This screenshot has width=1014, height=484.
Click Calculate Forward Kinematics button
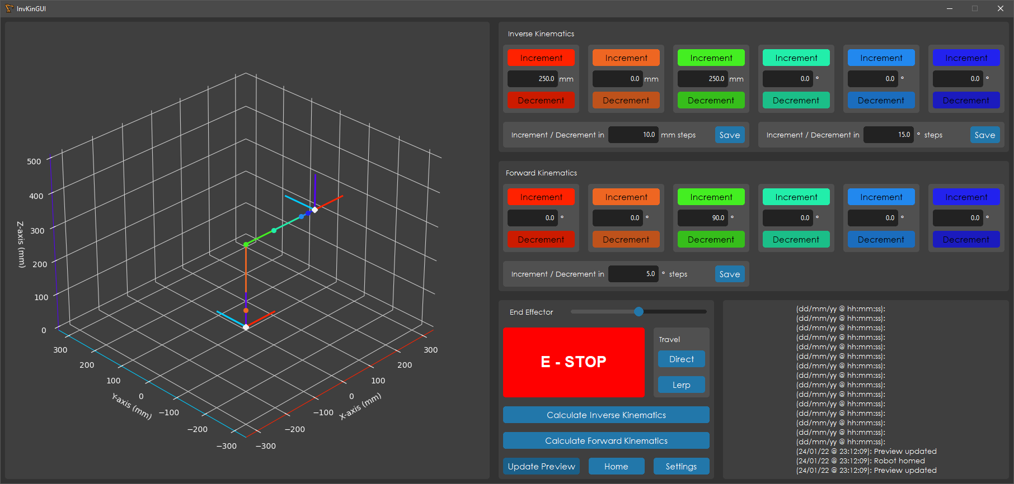[x=606, y=441]
